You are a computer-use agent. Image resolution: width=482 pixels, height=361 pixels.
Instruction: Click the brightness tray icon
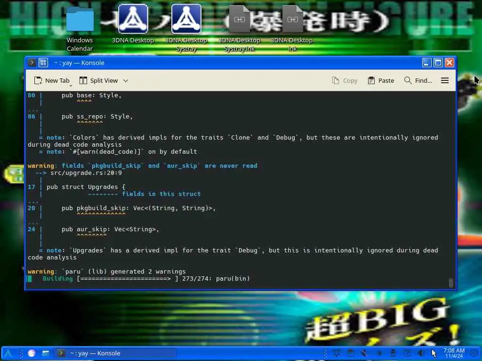pos(379,353)
